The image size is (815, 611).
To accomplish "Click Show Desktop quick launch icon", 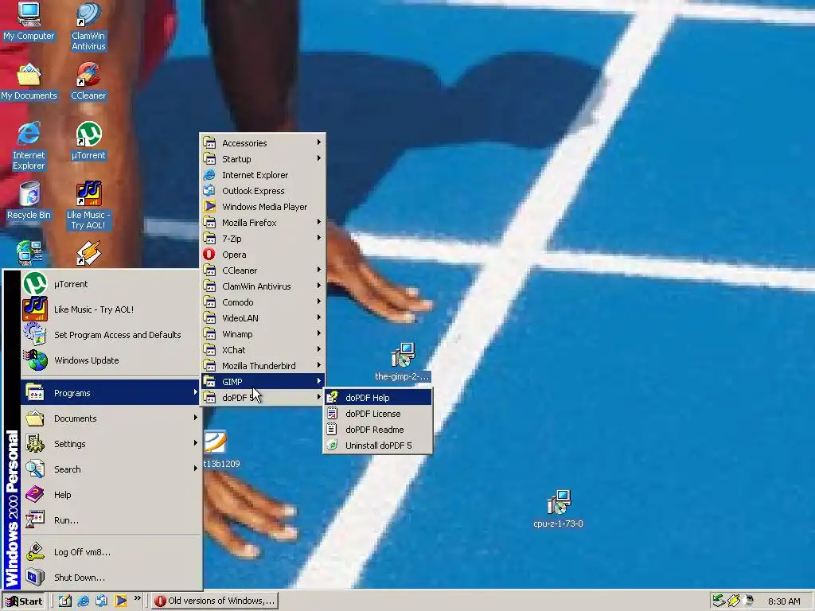I will click(65, 601).
